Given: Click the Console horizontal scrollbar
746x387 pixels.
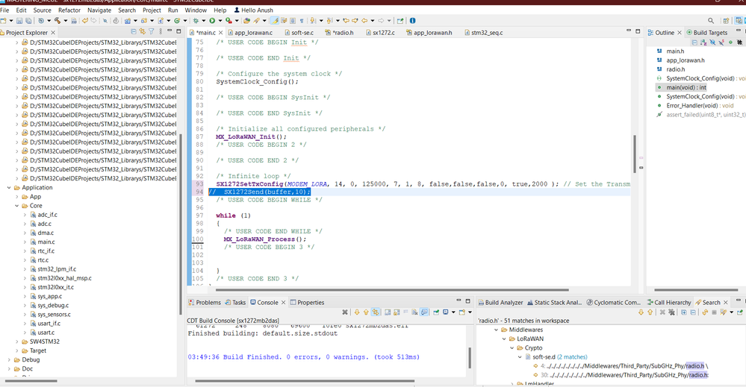Looking at the screenshot, I should pyautogui.click(x=305, y=381).
